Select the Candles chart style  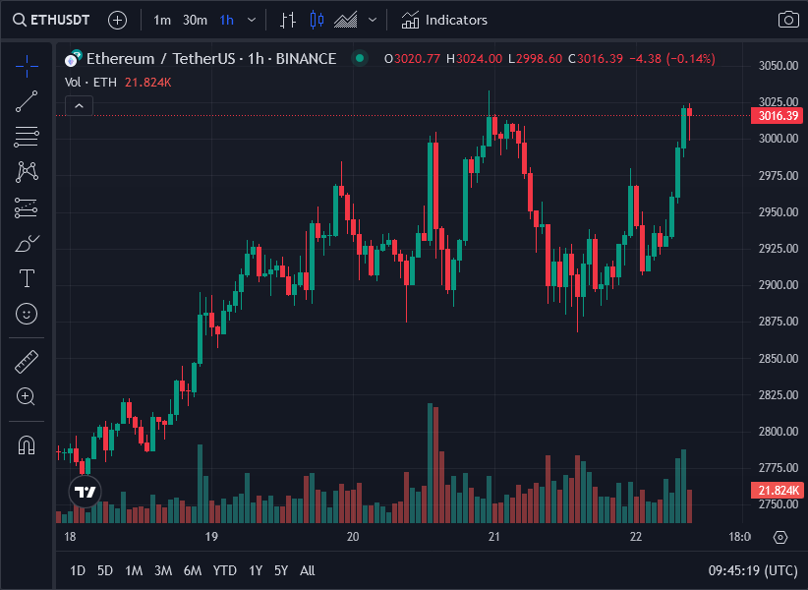317,20
